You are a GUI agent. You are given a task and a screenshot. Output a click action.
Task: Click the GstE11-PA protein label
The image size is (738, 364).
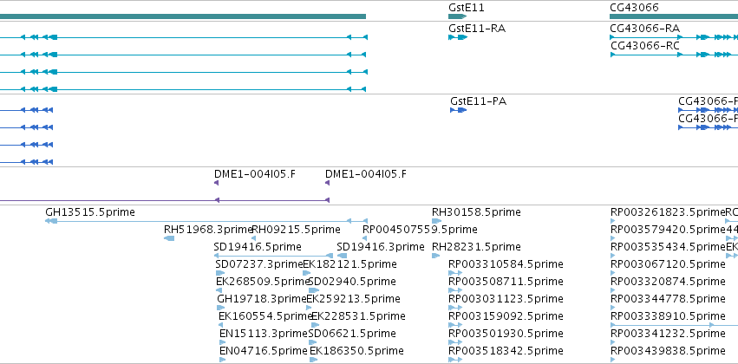pos(478,101)
